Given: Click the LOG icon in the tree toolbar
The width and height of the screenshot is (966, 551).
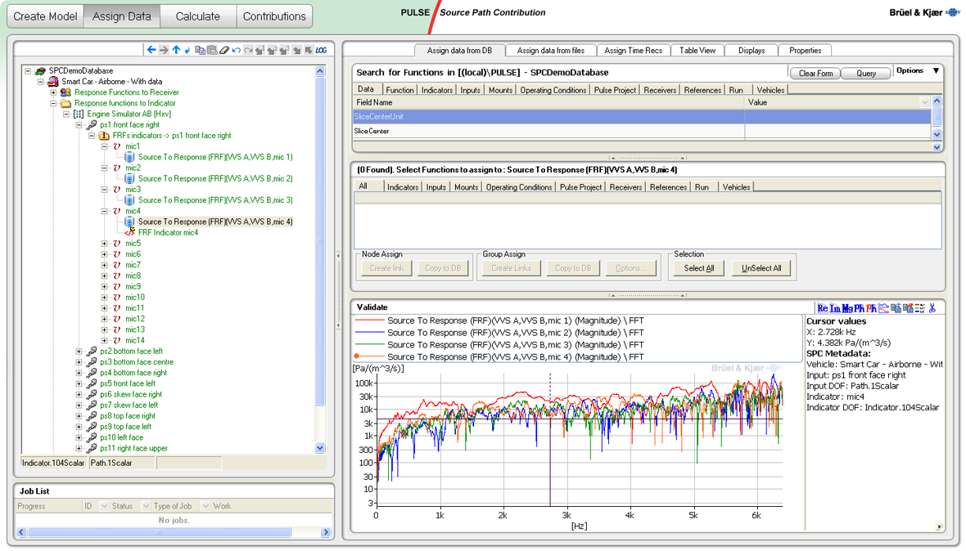Looking at the screenshot, I should pos(320,51).
